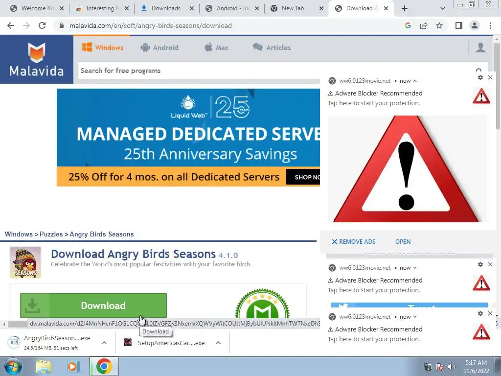Open the Articles section

coord(272,47)
